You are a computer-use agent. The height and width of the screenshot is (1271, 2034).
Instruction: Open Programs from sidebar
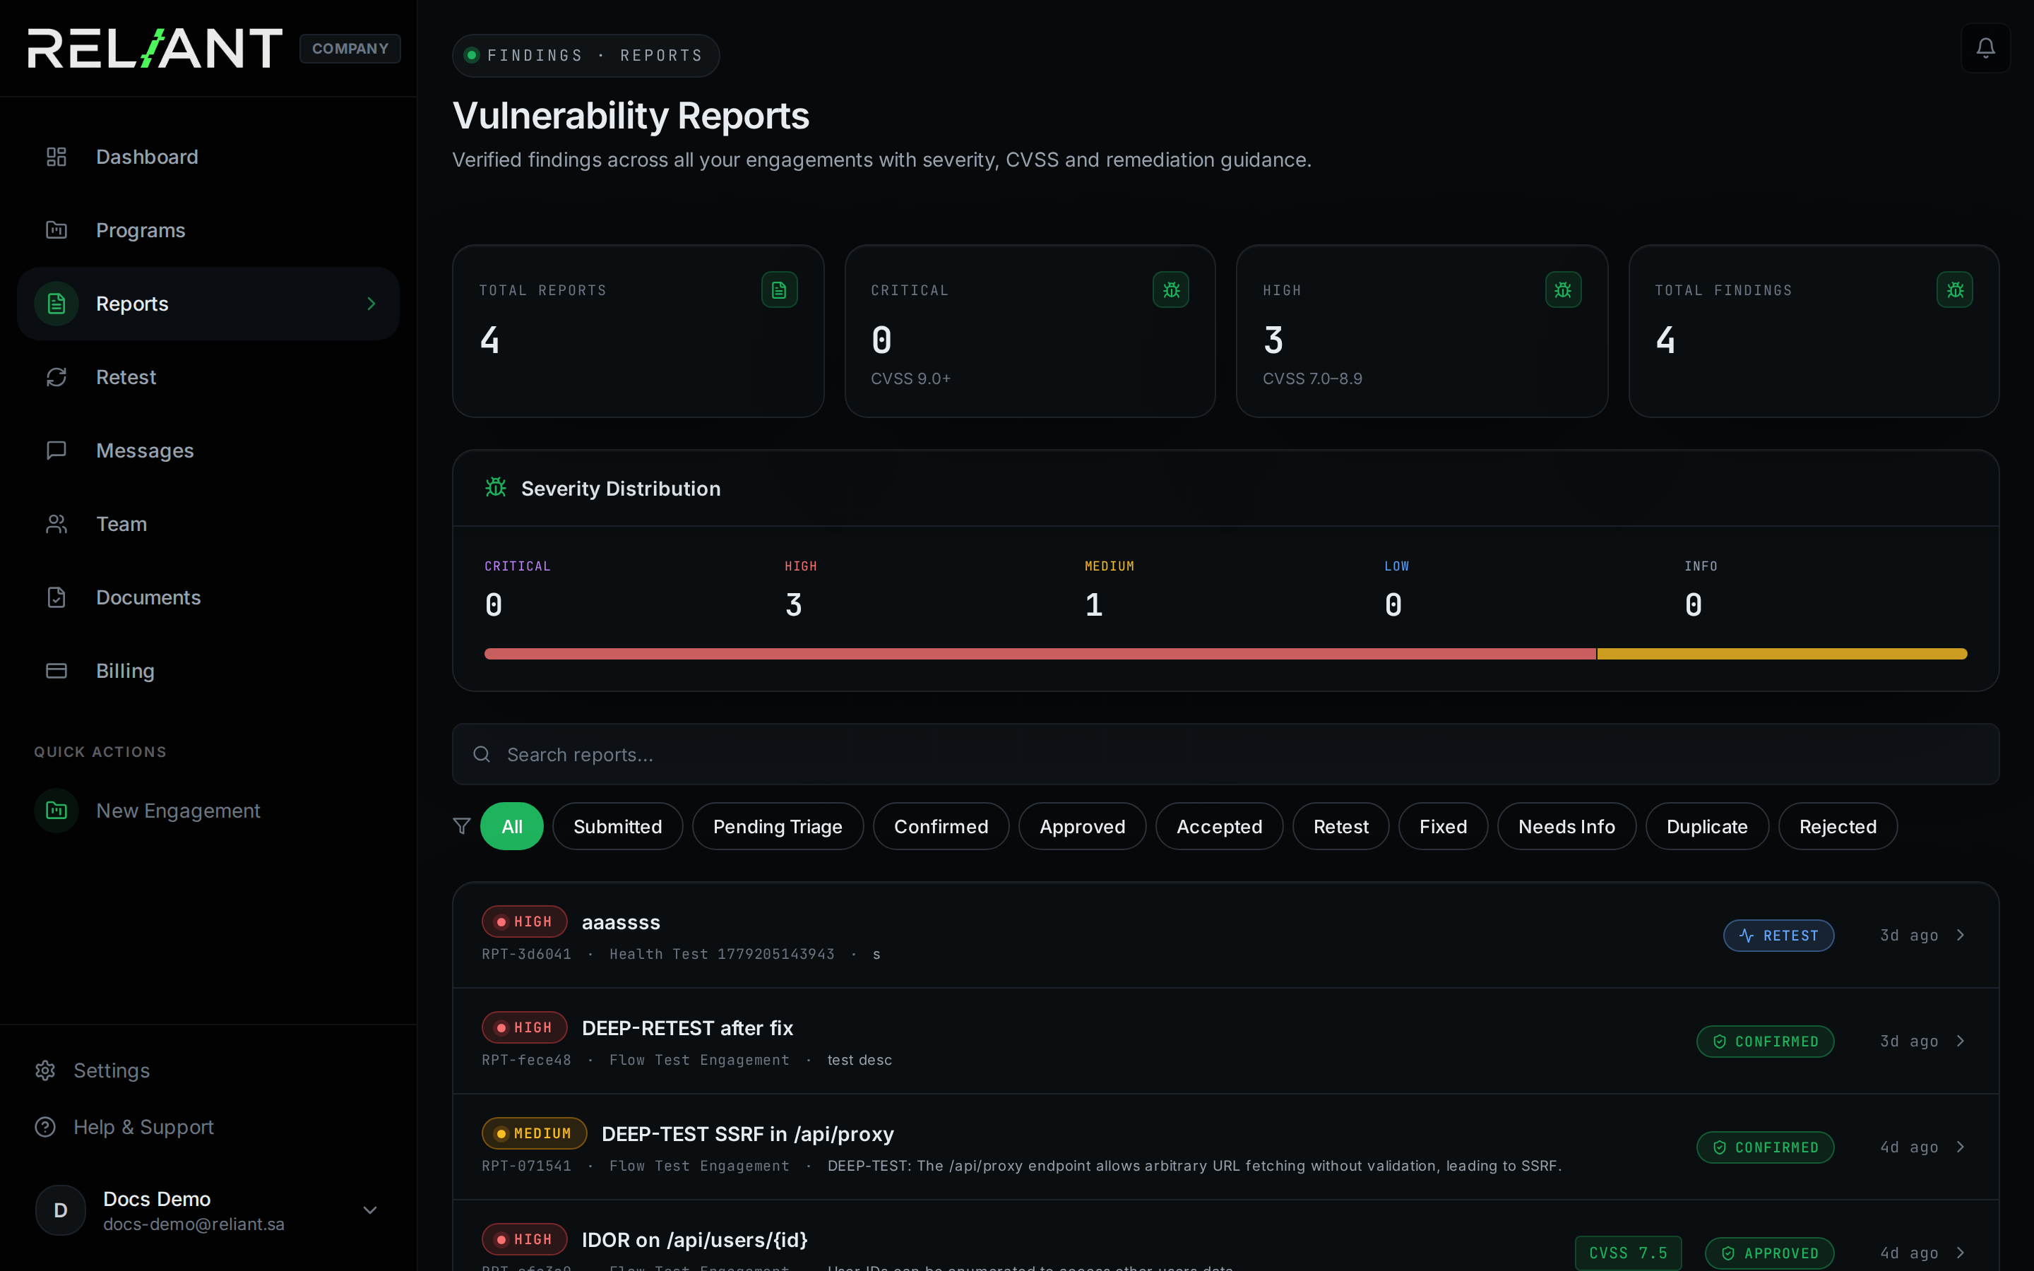208,230
